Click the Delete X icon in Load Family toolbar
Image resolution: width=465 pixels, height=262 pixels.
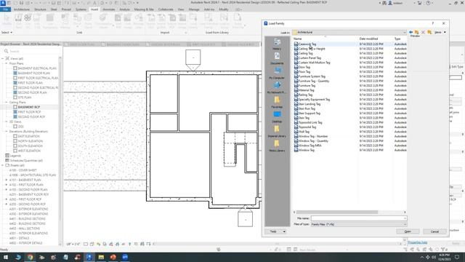pyautogui.click(x=423, y=32)
